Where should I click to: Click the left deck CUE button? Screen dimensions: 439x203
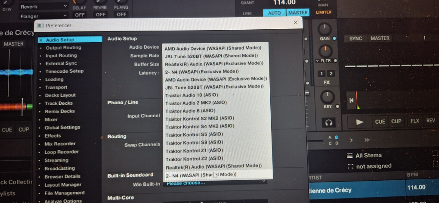(7, 130)
